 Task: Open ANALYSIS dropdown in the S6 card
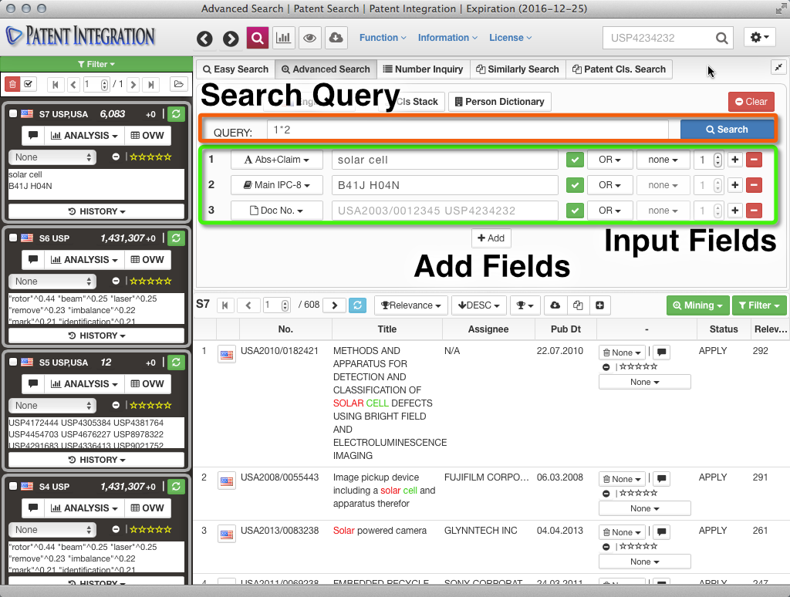point(84,259)
